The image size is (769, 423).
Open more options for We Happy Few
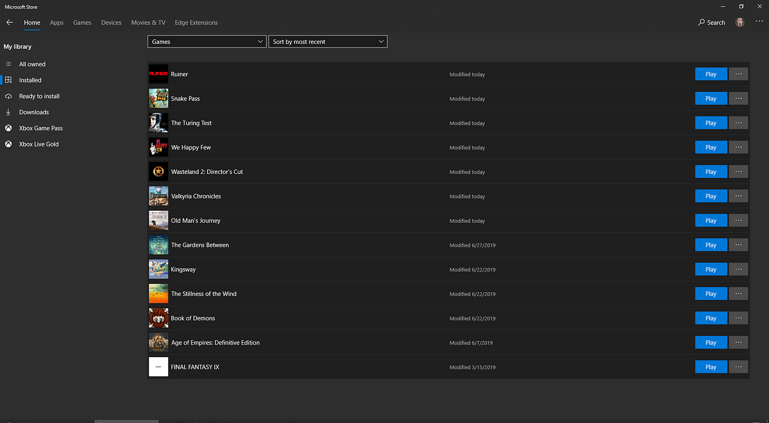738,147
